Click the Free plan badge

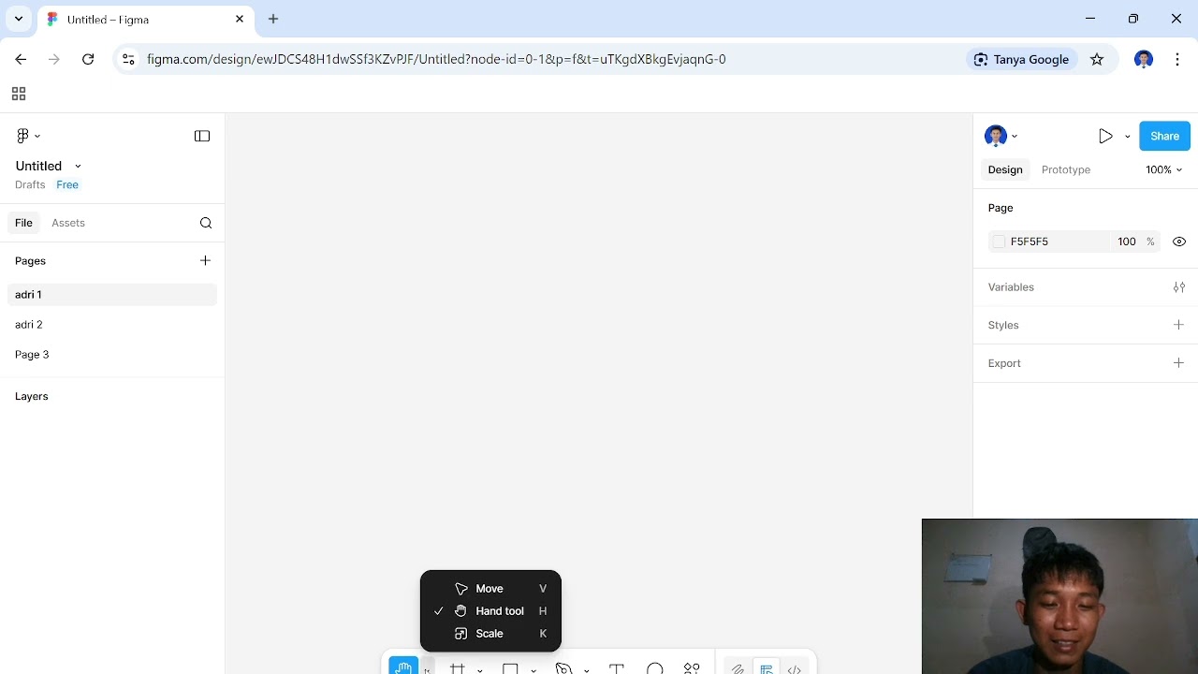[x=67, y=184]
